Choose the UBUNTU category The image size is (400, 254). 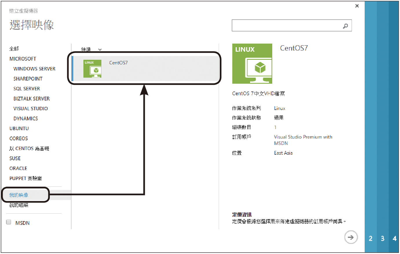(x=19, y=128)
